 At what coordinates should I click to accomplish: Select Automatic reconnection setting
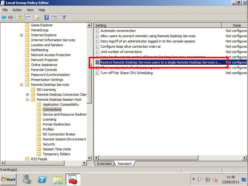coord(118,31)
